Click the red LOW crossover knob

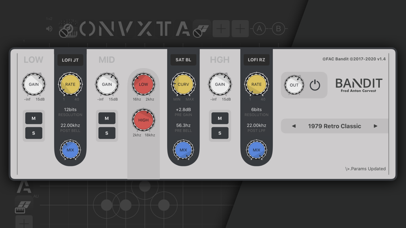(143, 84)
